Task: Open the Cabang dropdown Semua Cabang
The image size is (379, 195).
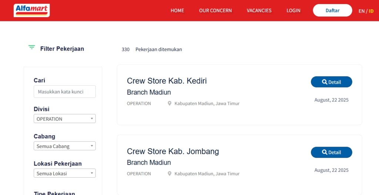Action: [65, 146]
